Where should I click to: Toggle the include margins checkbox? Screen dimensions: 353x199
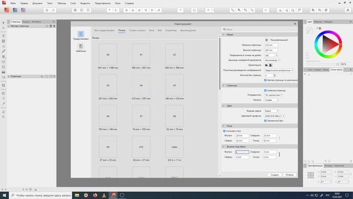(x=224, y=131)
